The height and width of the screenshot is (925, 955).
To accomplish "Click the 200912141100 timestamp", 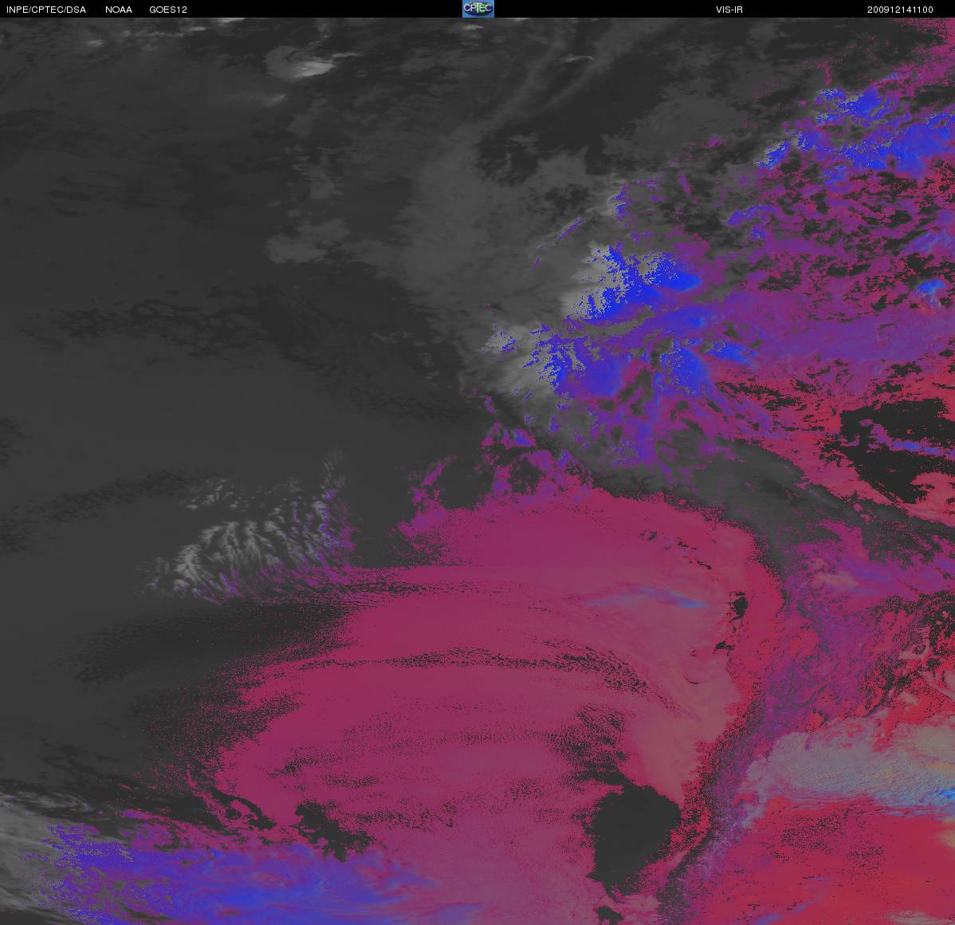I will coord(900,10).
